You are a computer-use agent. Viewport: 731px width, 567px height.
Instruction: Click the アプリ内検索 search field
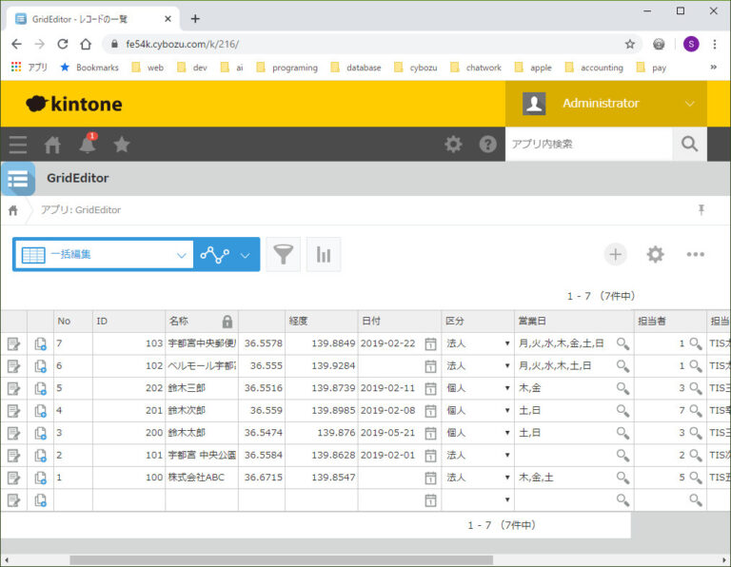pos(588,145)
